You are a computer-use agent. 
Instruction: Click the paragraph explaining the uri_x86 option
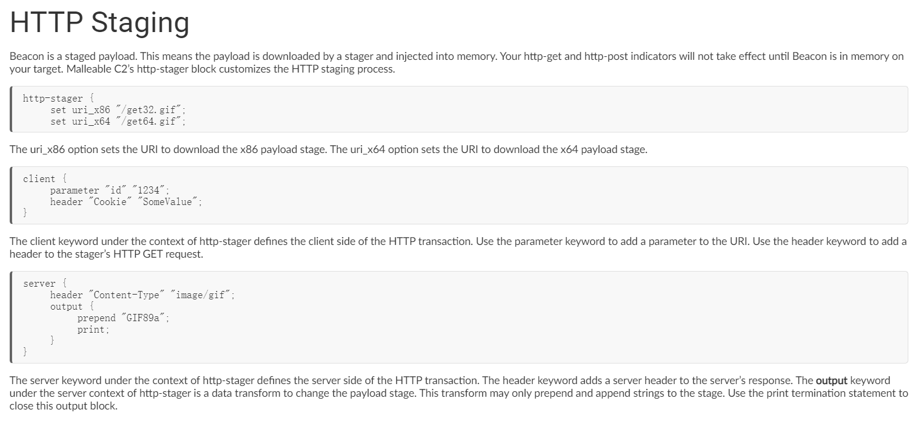pyautogui.click(x=328, y=149)
